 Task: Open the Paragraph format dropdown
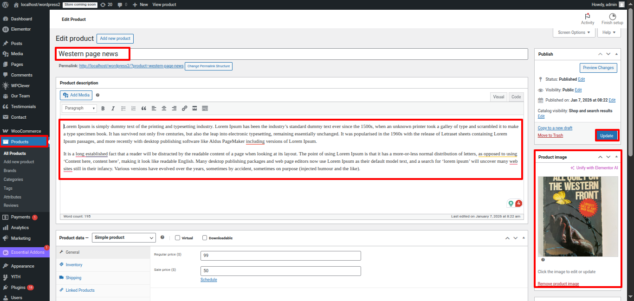click(79, 108)
